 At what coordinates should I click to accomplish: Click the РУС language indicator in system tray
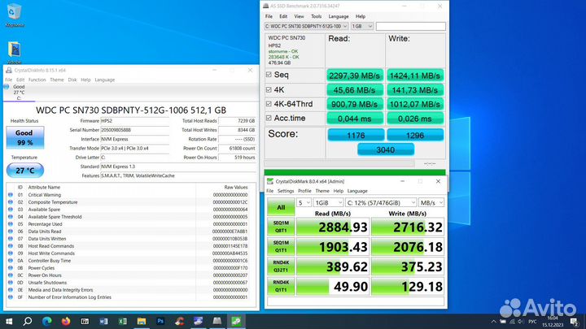[x=532, y=322]
